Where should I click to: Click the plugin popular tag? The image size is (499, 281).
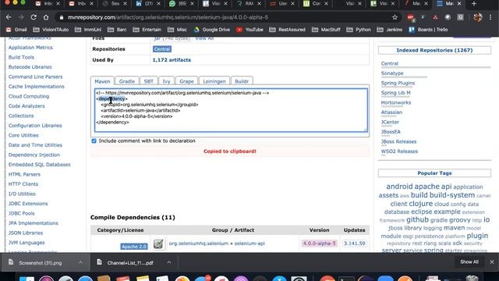coord(477,236)
